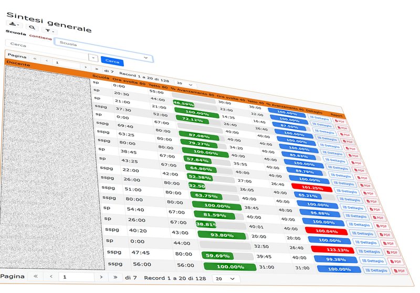This screenshot has height=293, width=420.
Task: Click the Cerca text search field
Action: 47,50
